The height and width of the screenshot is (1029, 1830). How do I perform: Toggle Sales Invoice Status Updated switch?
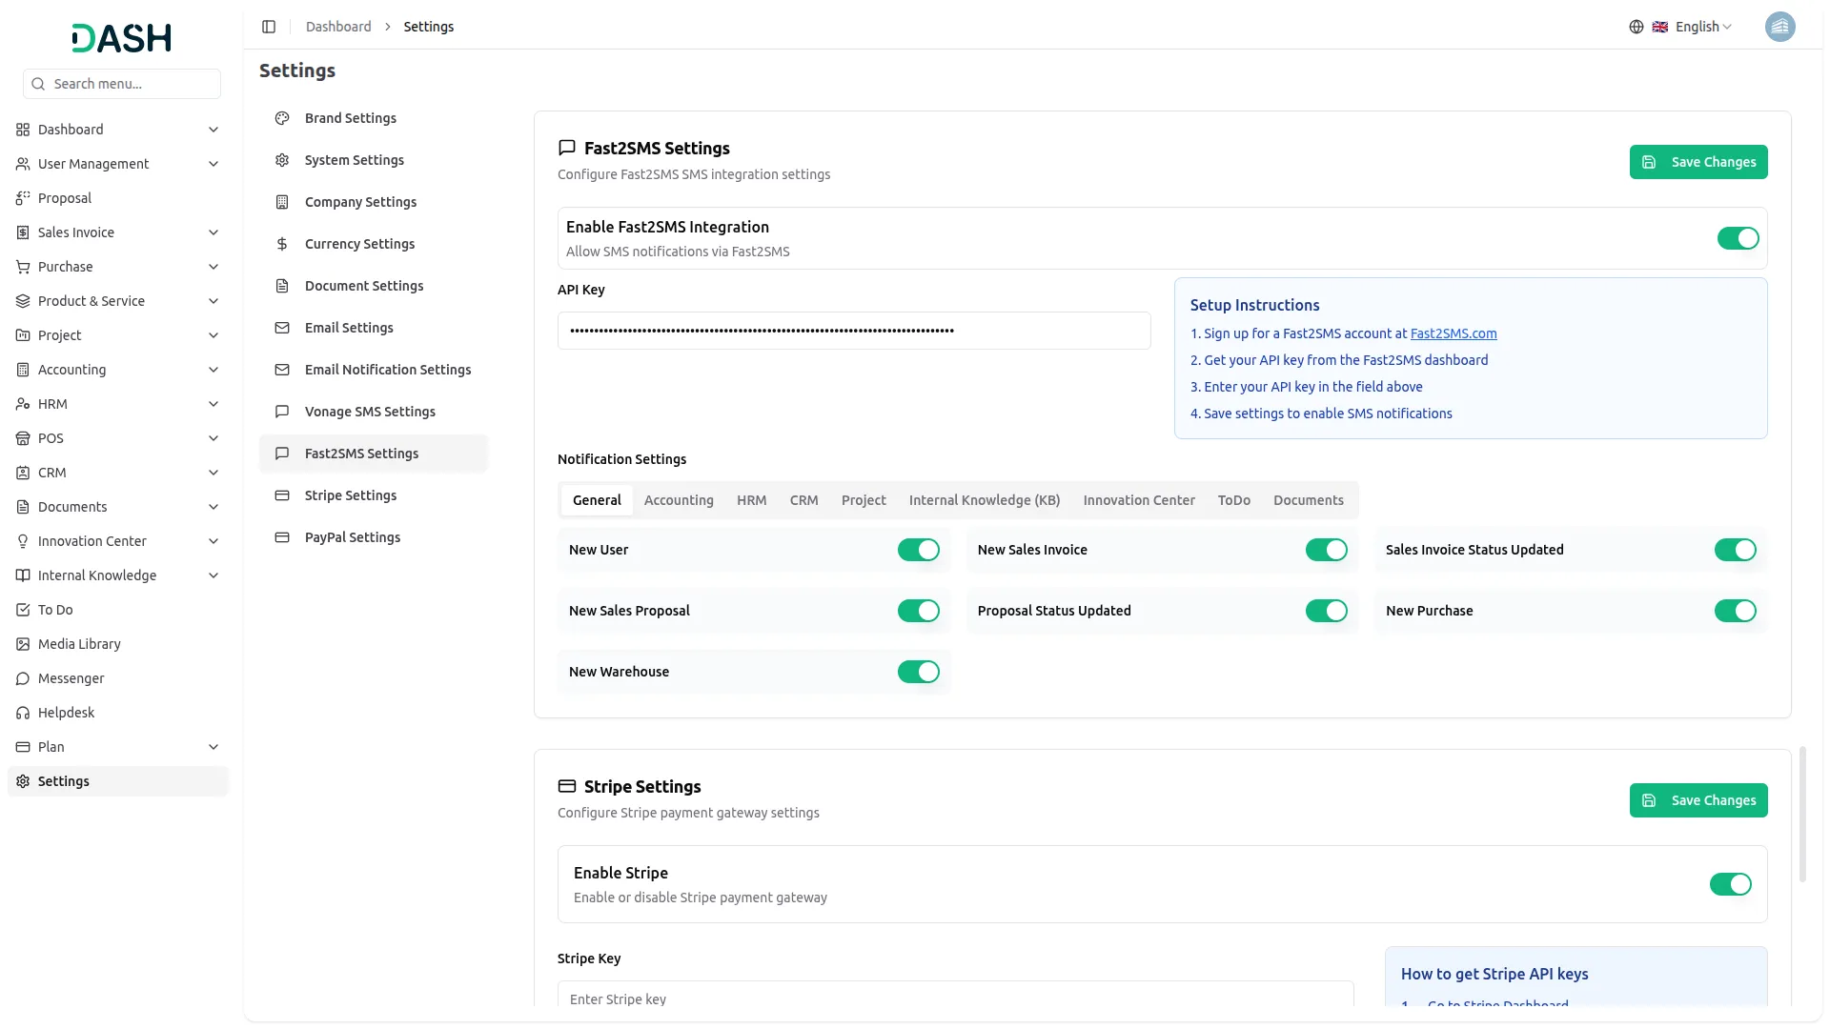point(1735,550)
